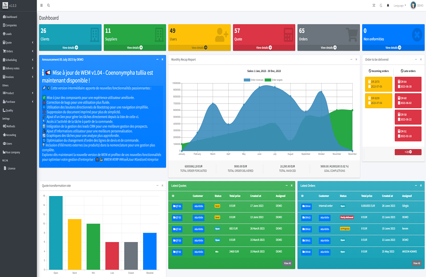Viewport: 426px width, 277px height.
Task: Click View All under Latest Quotes
Action: [288, 263]
